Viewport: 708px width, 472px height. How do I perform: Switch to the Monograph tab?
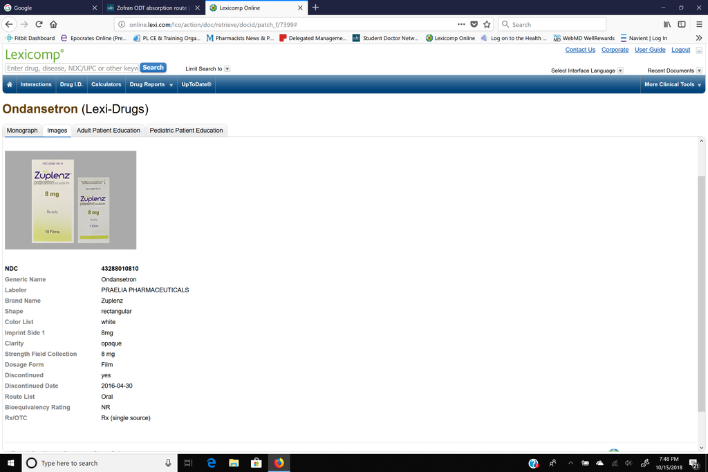pos(22,131)
